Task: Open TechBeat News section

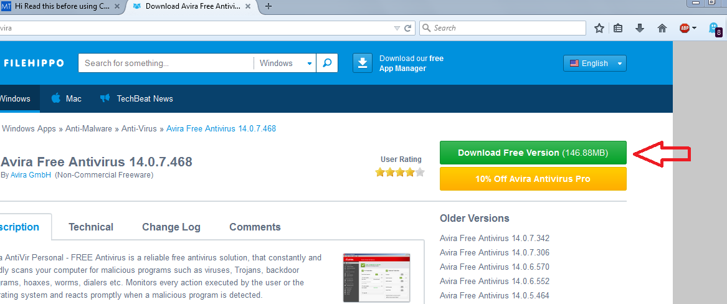Action: 136,98
